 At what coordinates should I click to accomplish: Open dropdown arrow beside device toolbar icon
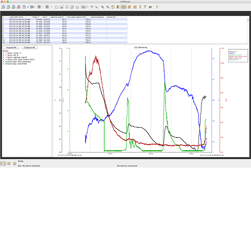28,7
